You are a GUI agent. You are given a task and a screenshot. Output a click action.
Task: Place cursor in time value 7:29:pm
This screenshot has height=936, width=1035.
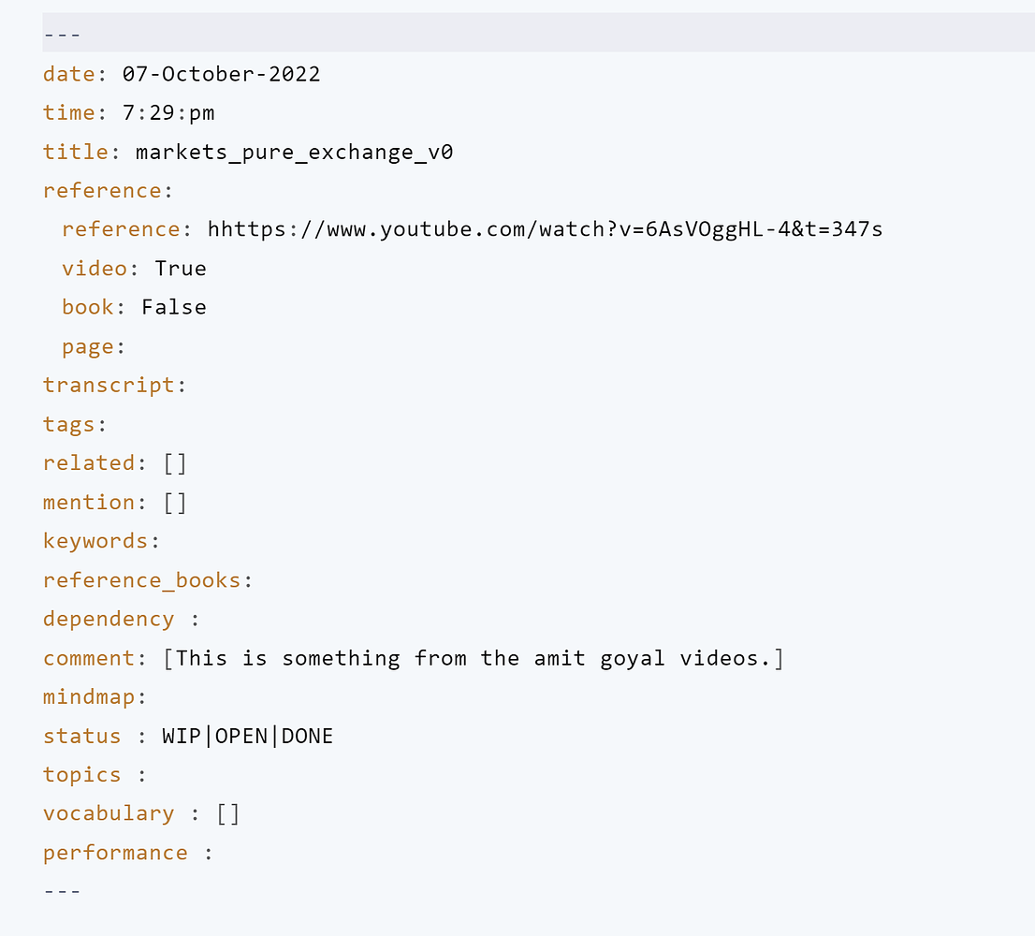click(x=168, y=113)
